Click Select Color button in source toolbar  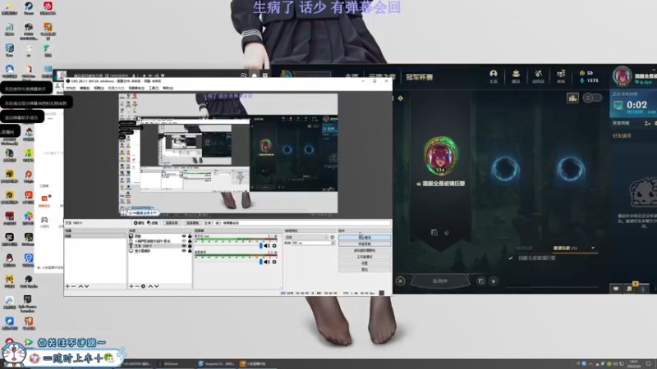click(193, 223)
